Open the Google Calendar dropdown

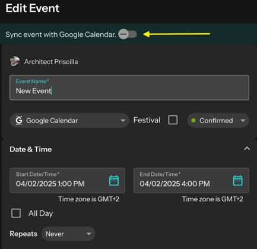(69, 120)
